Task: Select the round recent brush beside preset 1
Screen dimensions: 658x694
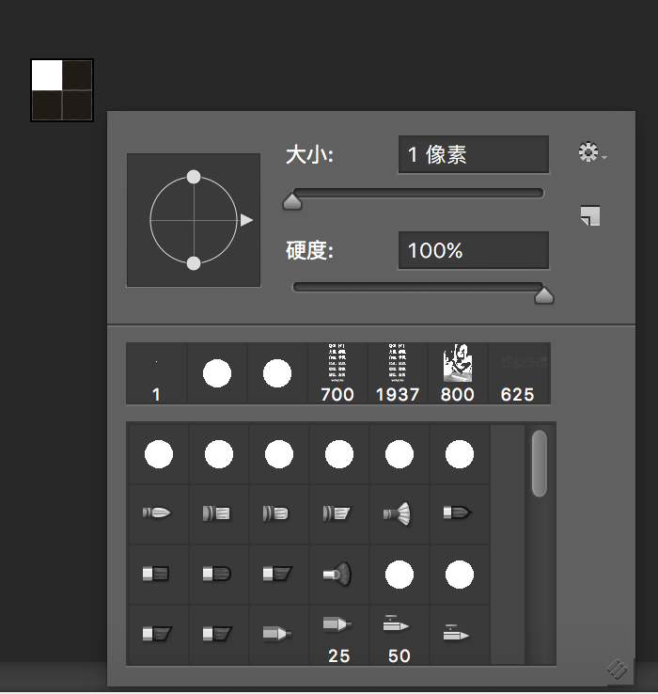Action: [217, 373]
